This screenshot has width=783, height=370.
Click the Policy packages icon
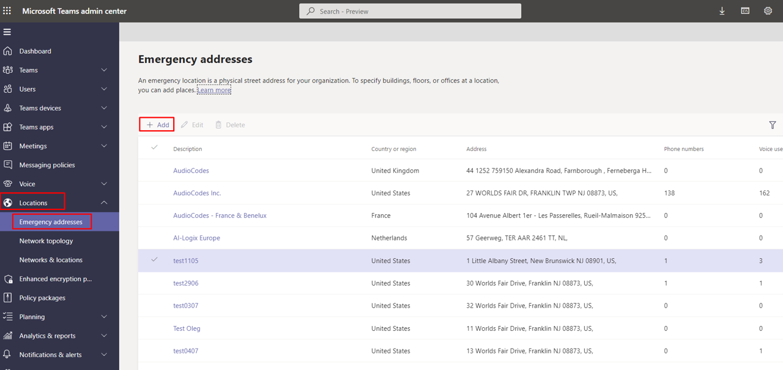pos(8,298)
